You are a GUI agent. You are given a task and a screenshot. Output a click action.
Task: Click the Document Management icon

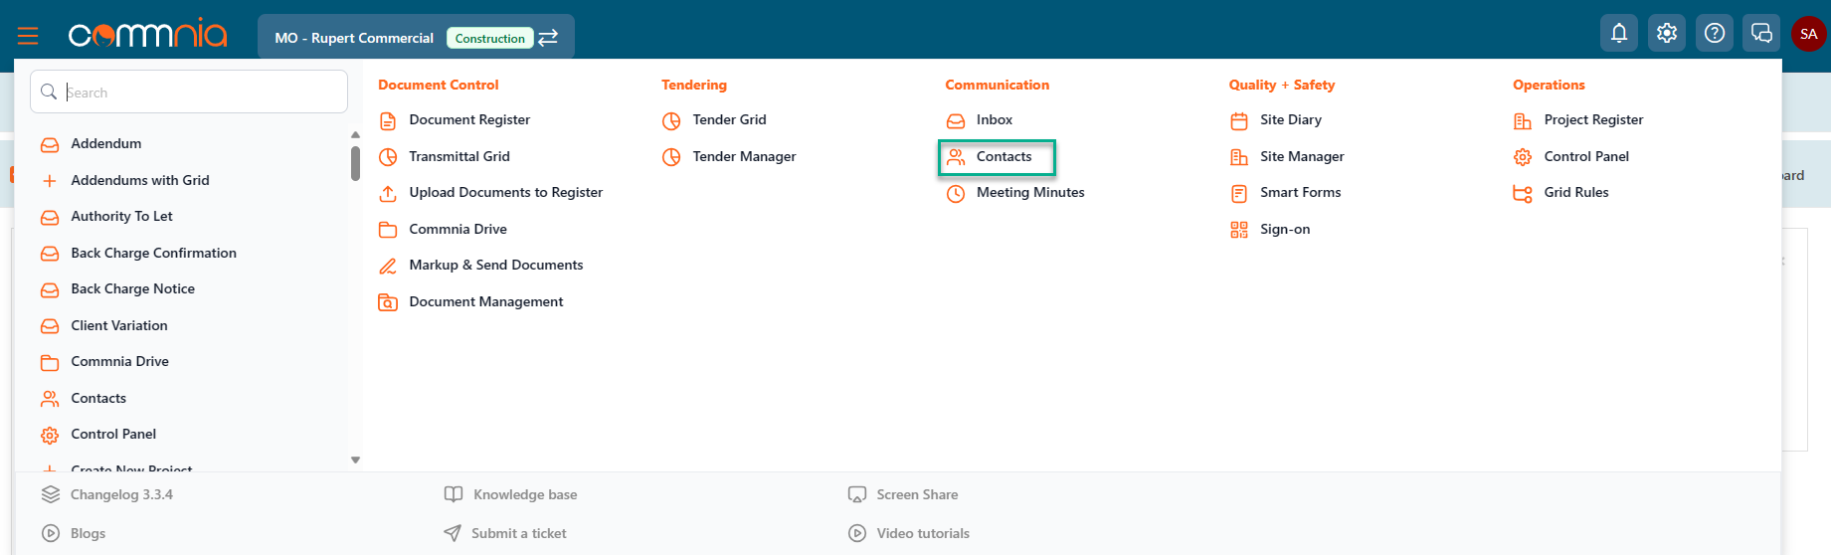coord(388,302)
